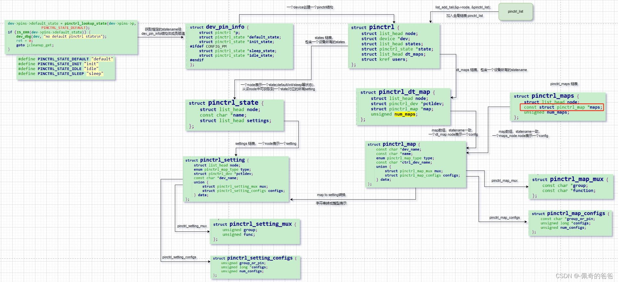Select the struct pinctrl_state heading

(226, 103)
